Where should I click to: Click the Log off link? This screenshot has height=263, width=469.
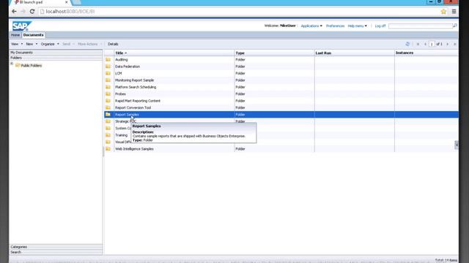coord(380,26)
